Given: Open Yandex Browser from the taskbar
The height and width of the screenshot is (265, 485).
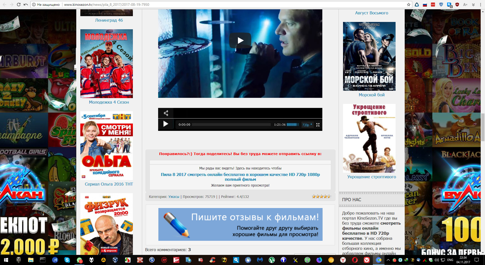Looking at the screenshot, I should coord(343,260).
